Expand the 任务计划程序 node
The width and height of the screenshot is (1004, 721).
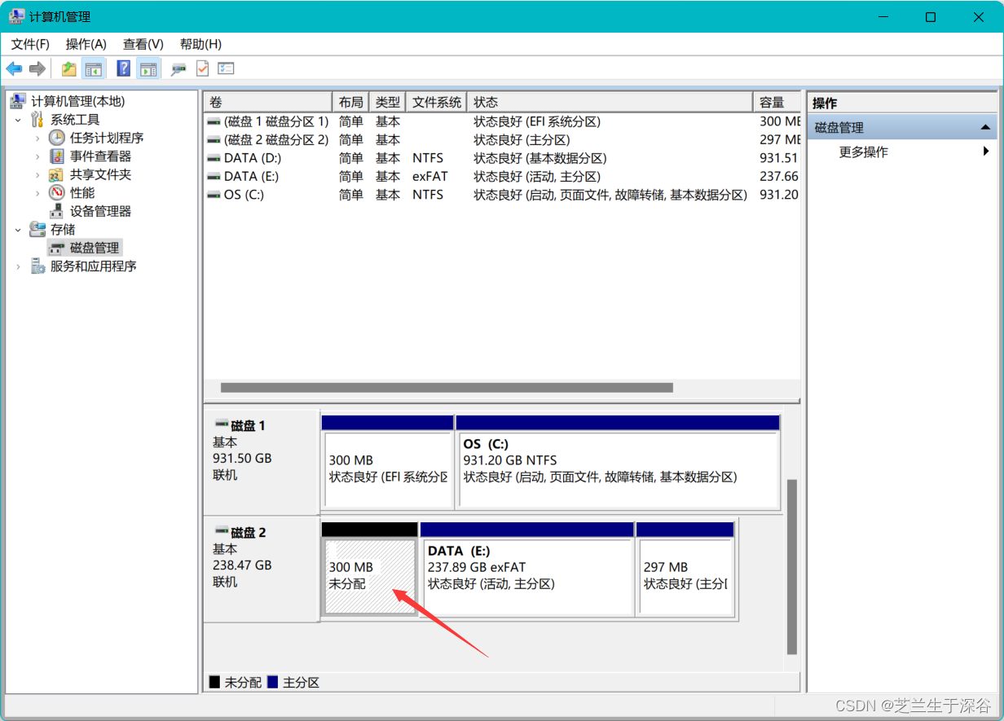pyautogui.click(x=37, y=138)
